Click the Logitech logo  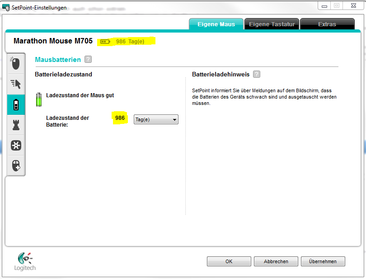point(25,261)
